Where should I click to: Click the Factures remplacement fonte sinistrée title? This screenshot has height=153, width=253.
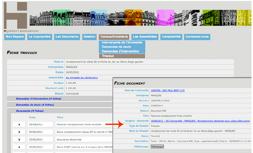pyautogui.click(x=79, y=124)
